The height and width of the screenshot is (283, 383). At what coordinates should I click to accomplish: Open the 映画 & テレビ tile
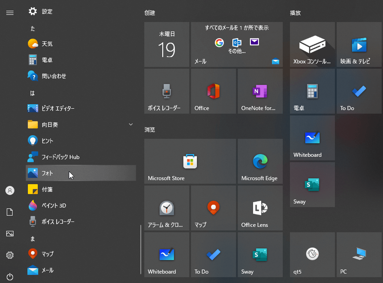[359, 44]
